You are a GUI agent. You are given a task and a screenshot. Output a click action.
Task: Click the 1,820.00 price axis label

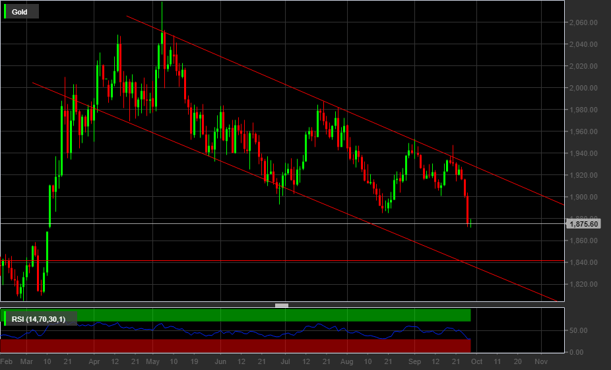583,285
